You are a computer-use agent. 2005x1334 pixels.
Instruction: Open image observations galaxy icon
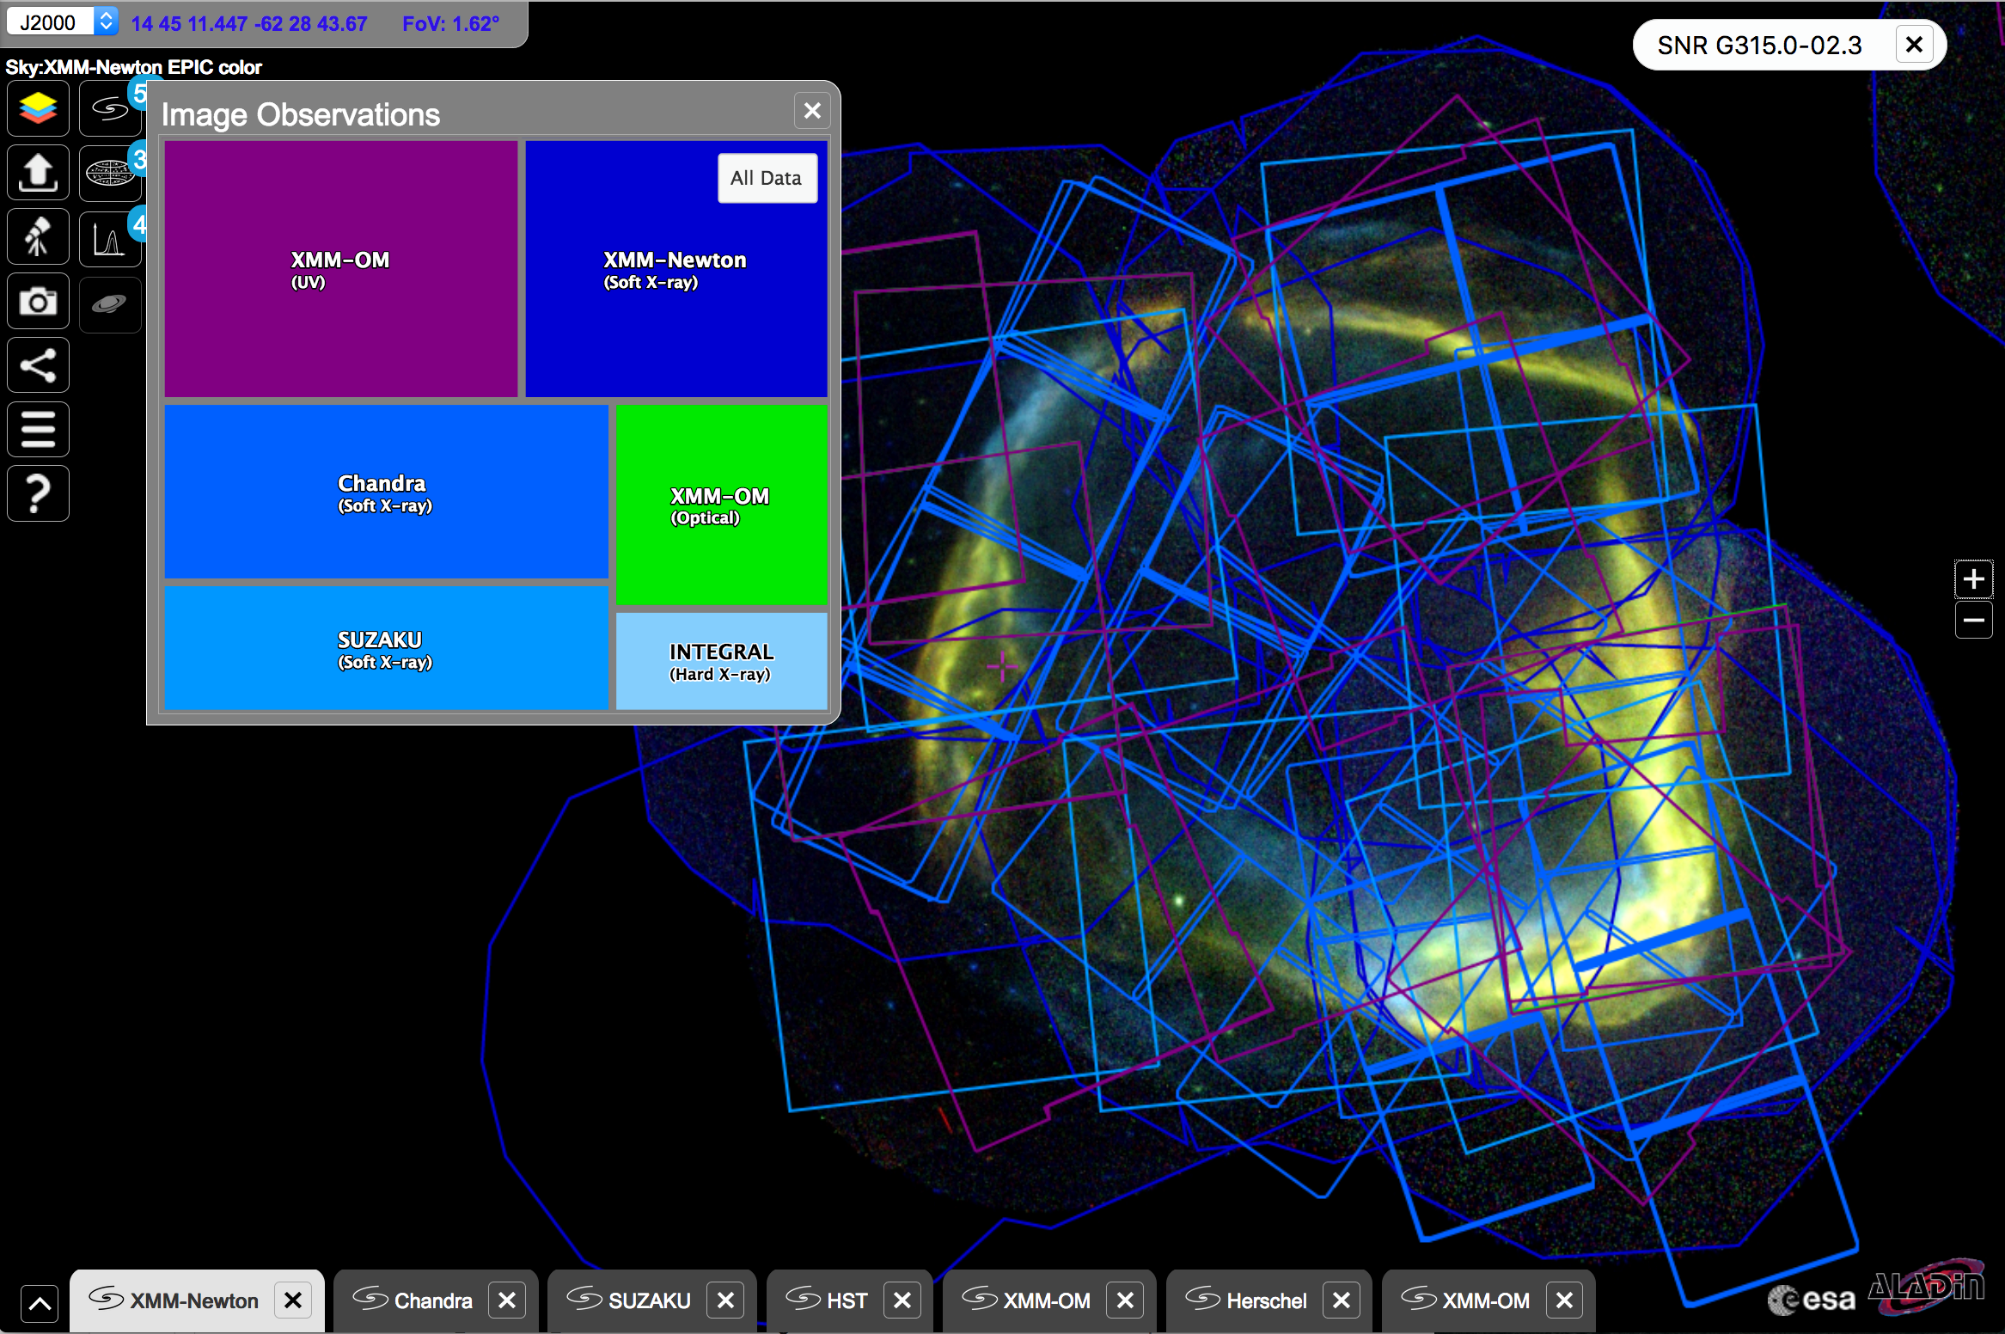110,108
